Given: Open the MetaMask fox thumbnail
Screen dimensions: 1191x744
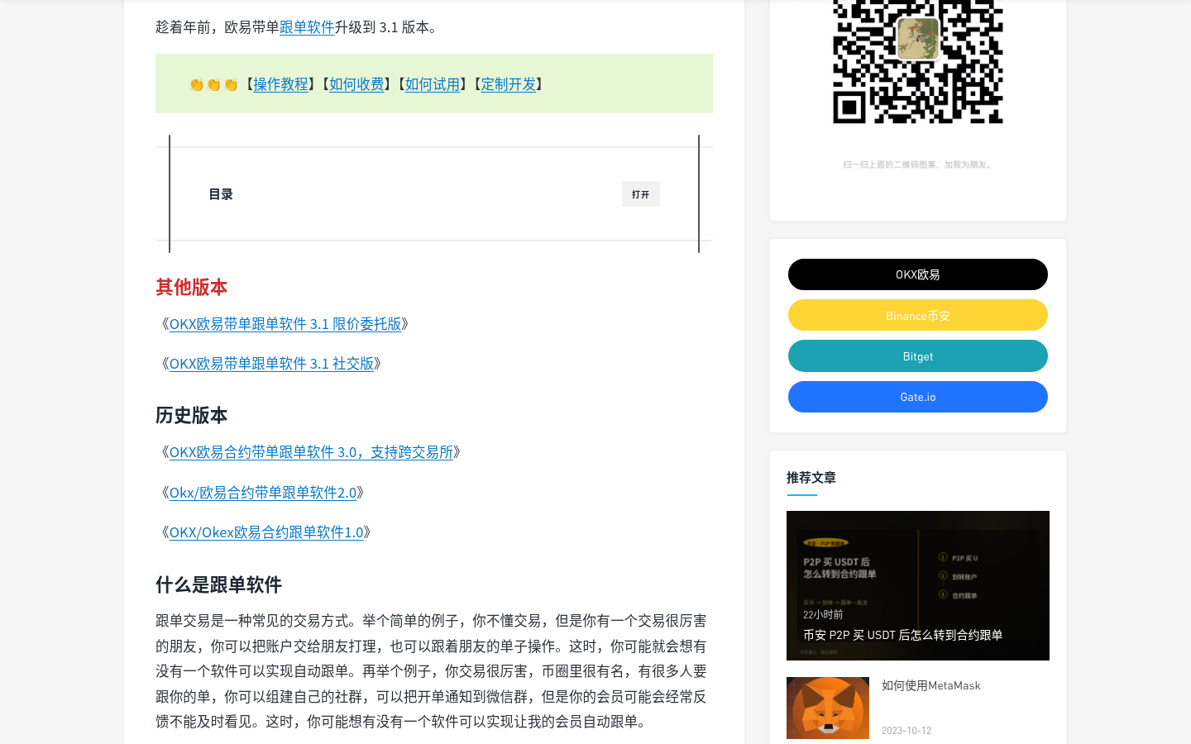Looking at the screenshot, I should pyautogui.click(x=828, y=708).
